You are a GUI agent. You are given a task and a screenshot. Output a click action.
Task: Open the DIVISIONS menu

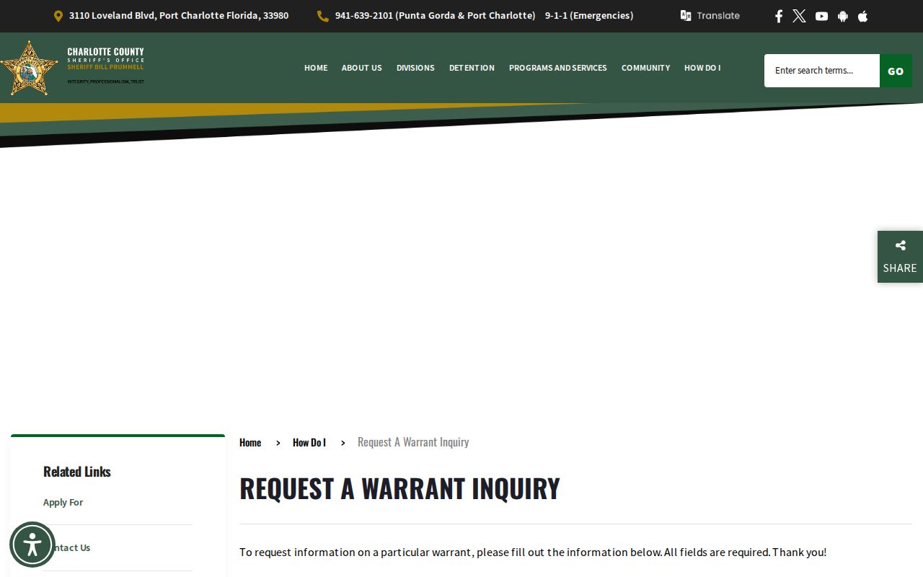point(415,68)
